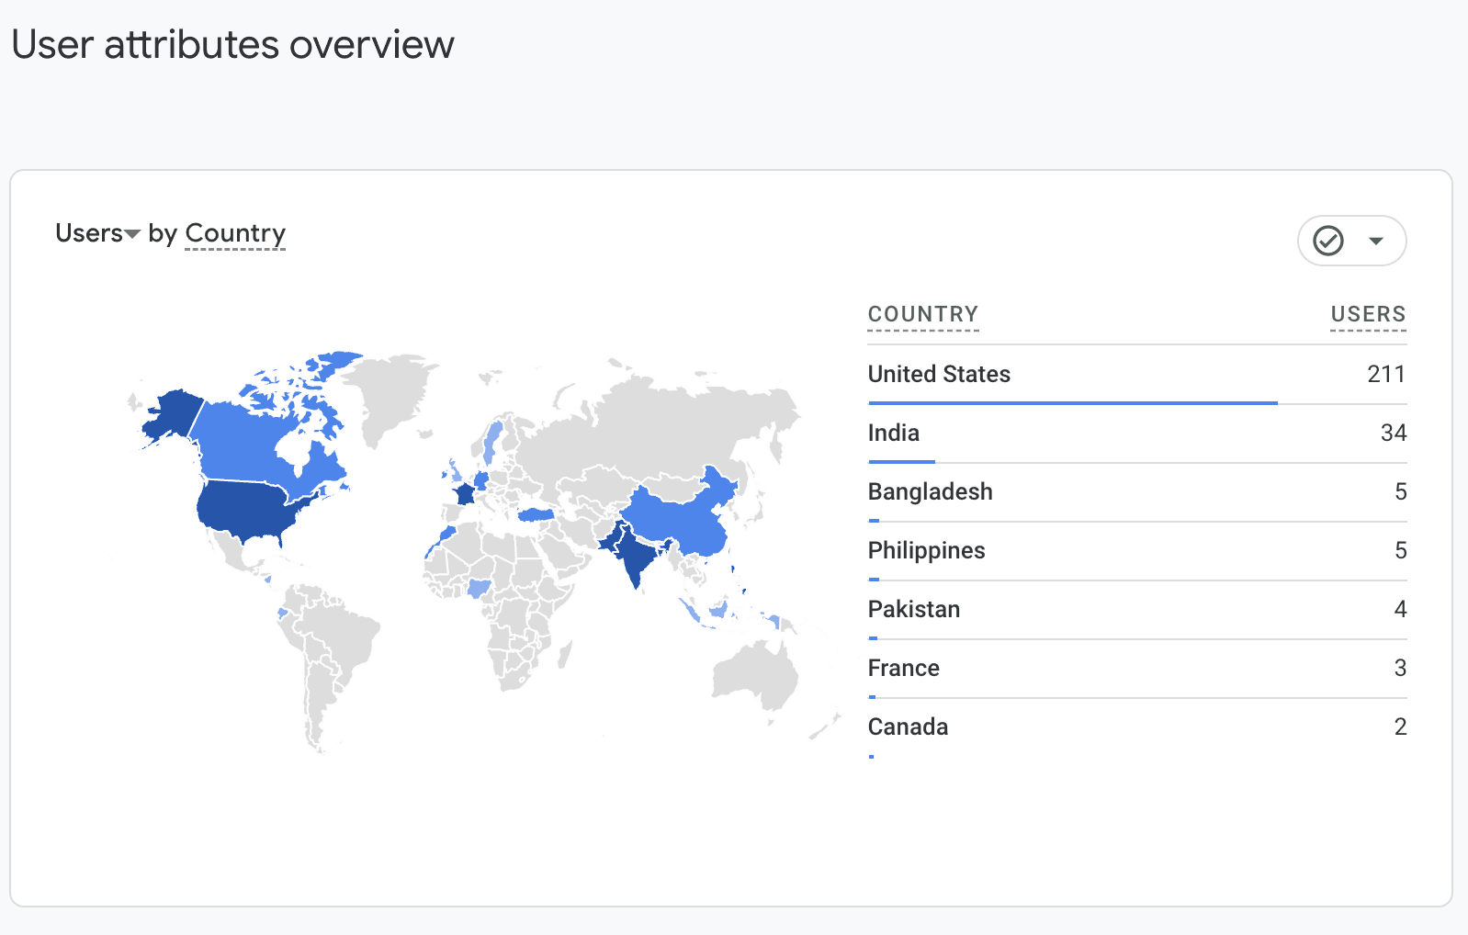Click the User attributes overview heading

(x=233, y=44)
